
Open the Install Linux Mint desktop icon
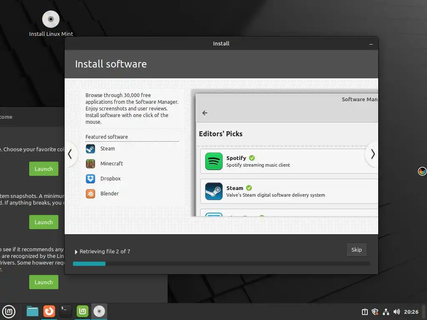(51, 23)
